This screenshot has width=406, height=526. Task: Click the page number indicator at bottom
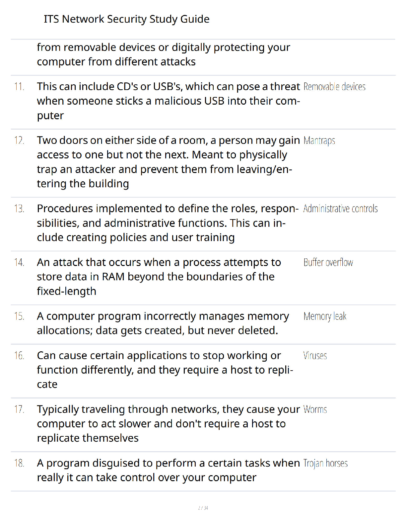tap(203, 508)
